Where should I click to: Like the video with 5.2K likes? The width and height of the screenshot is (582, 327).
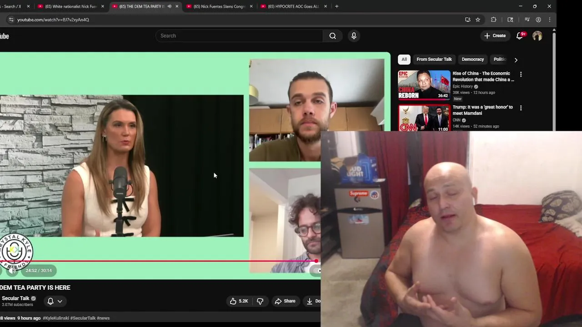point(239,301)
